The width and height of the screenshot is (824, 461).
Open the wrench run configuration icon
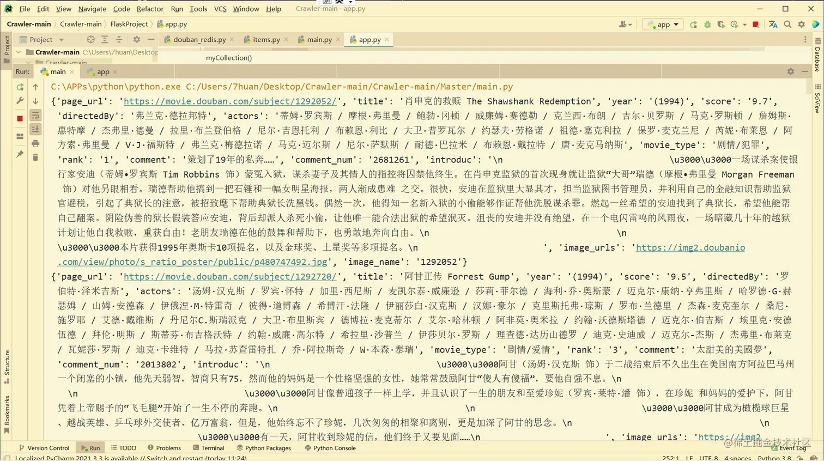(20, 101)
